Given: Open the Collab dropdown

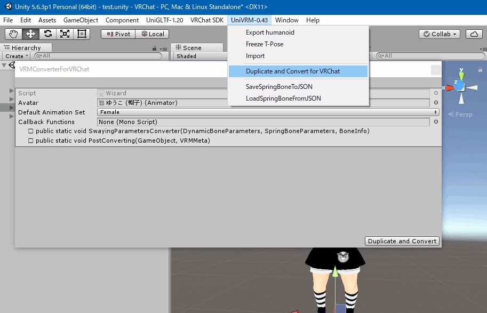Looking at the screenshot, I should (440, 34).
